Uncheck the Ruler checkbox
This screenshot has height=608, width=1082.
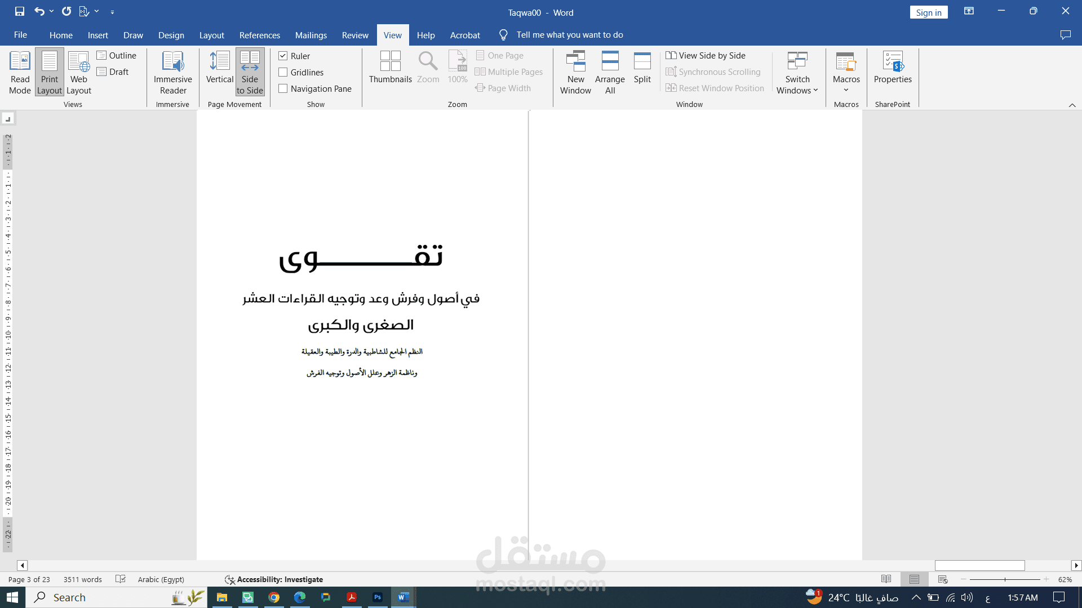(x=283, y=56)
